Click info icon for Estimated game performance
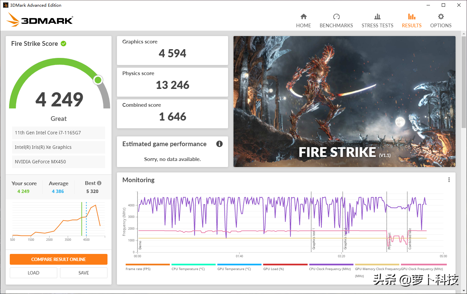 219,144
